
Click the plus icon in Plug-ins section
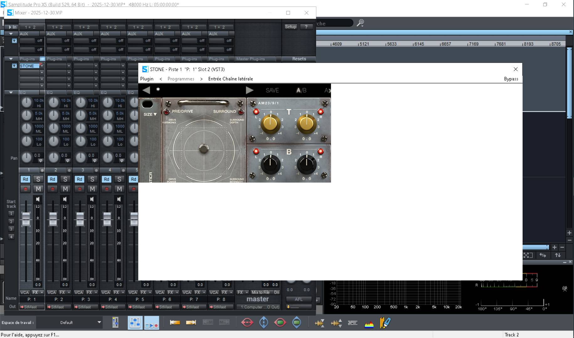(x=14, y=66)
